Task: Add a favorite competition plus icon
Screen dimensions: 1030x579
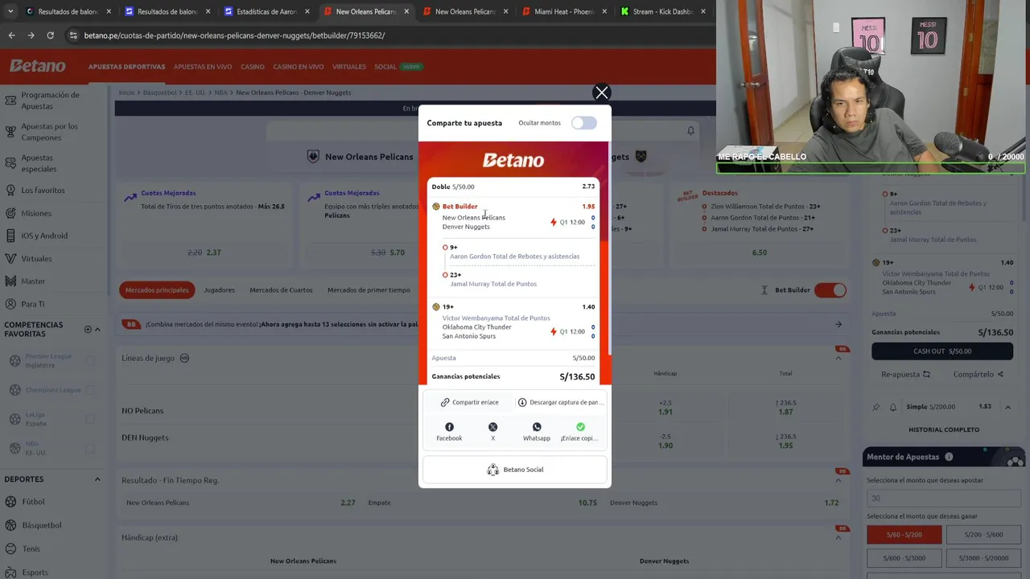Action: [88, 329]
